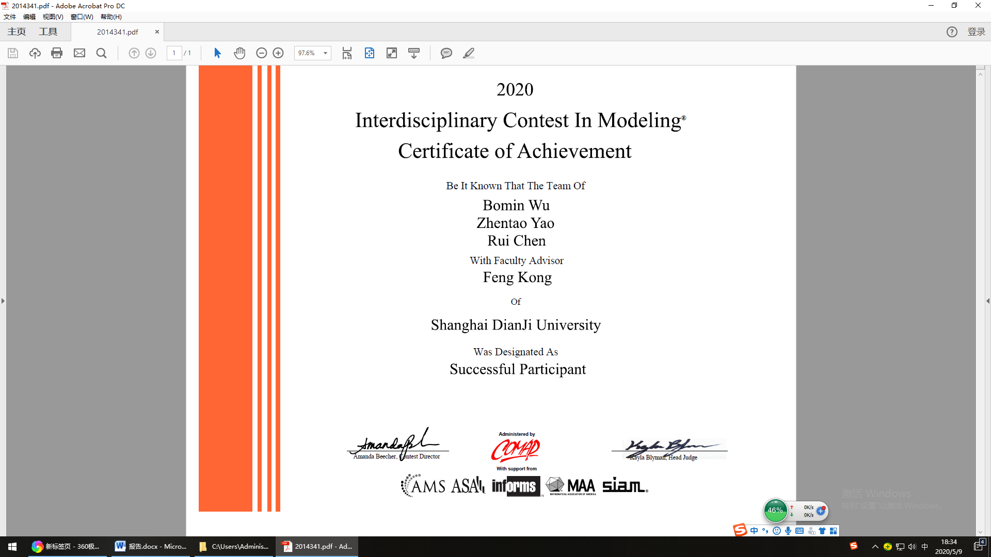
Task: Switch to 报告.docx Word taskbar window
Action: pos(151,546)
